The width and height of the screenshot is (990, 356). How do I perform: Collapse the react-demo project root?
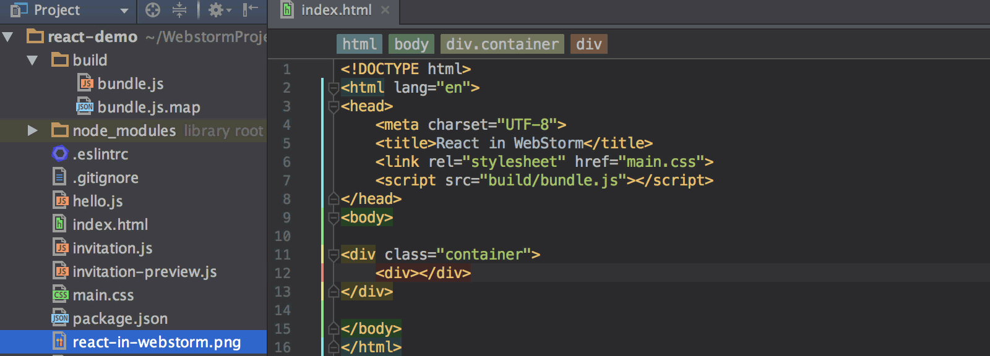coord(8,37)
